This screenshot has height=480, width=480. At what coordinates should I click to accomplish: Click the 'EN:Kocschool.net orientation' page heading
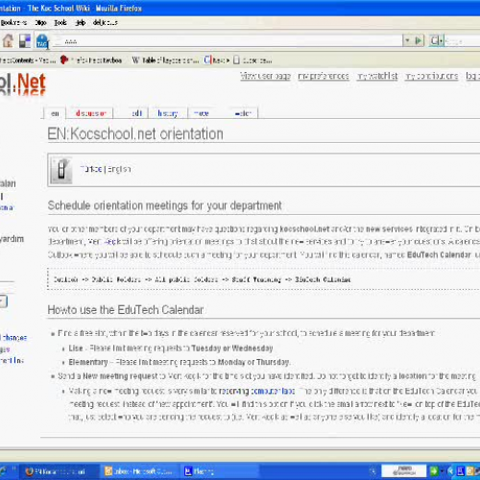pos(135,133)
